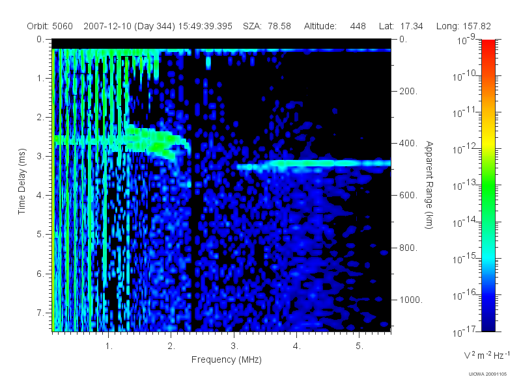Click the '4.' time delay tick label
The height and width of the screenshot is (390, 521).
point(40,196)
